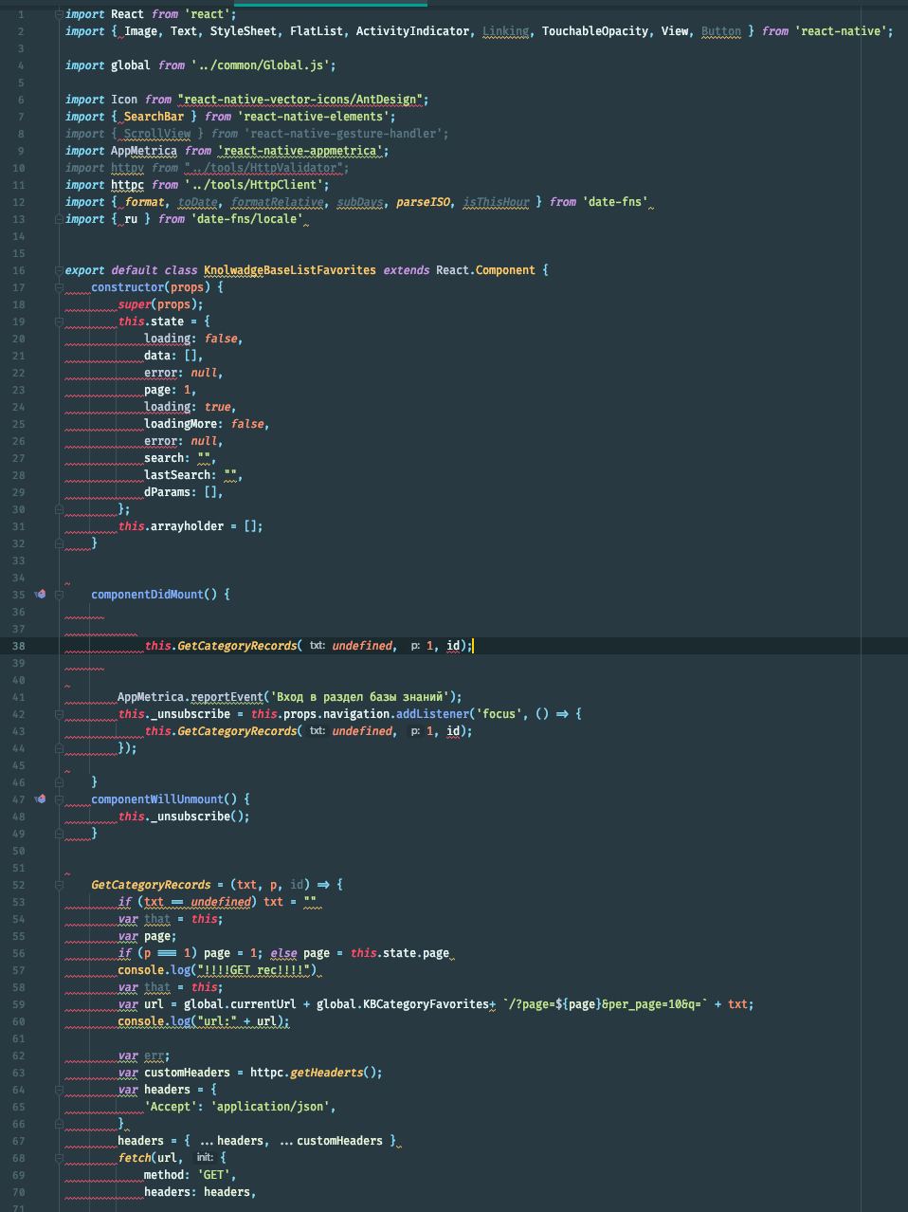
Task: Click the fold end marker on line 49
Action: tap(59, 834)
